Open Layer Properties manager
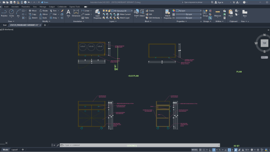This screenshot has width=270, height=152. pyautogui.click(x=98, y=14)
